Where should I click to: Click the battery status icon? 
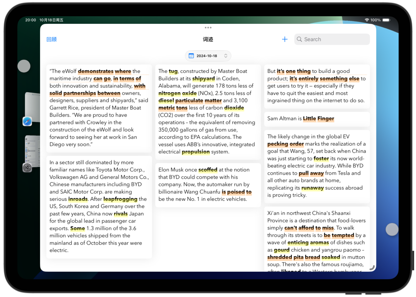point(387,20)
